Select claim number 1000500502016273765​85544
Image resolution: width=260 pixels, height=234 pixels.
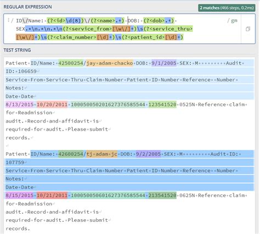[108, 104]
